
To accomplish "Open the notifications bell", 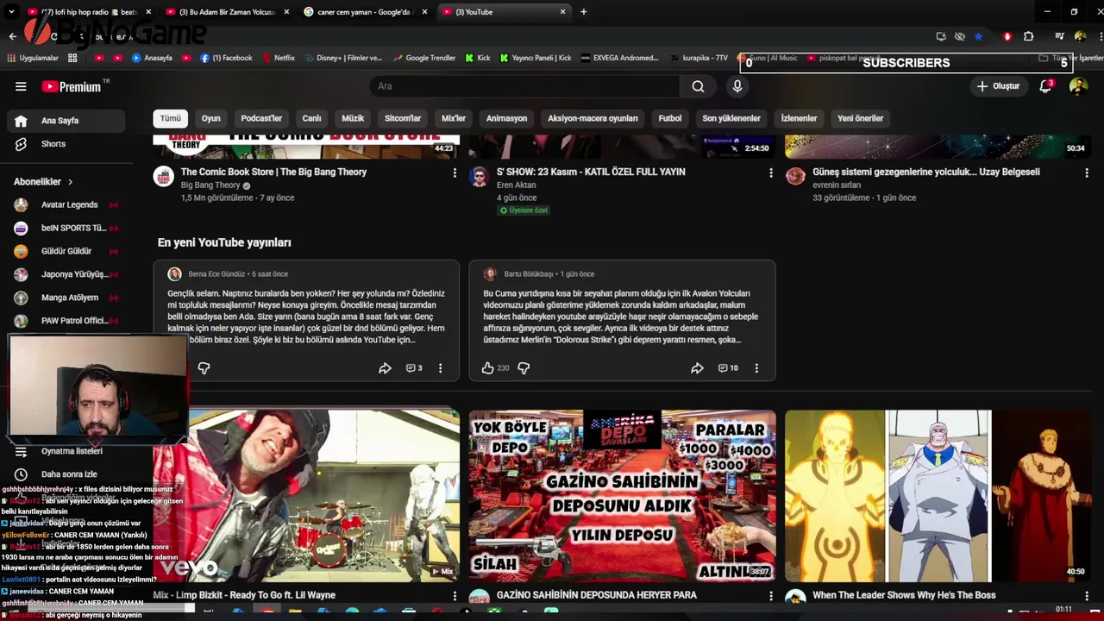I will [x=1045, y=86].
